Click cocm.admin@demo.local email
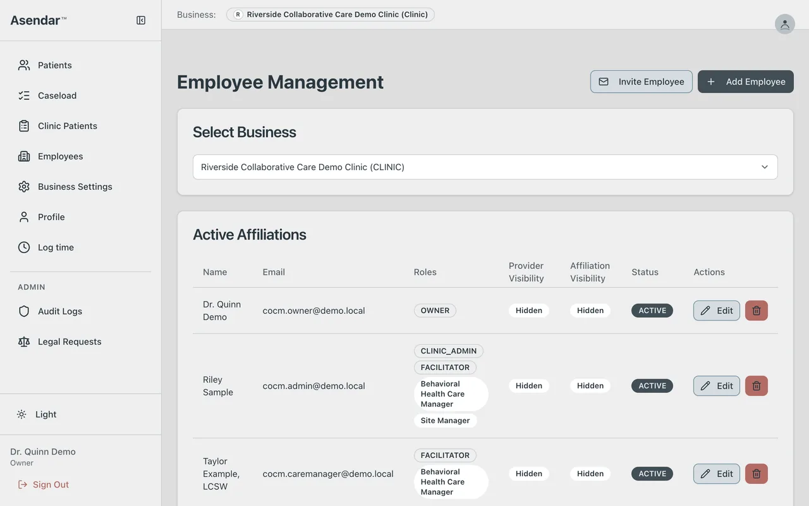The width and height of the screenshot is (809, 506). 314,386
